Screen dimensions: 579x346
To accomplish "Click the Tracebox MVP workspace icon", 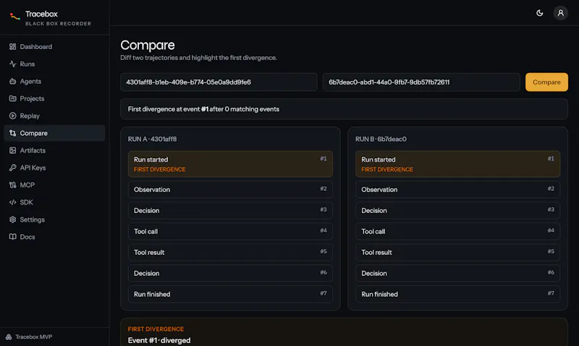I will pyautogui.click(x=9, y=337).
